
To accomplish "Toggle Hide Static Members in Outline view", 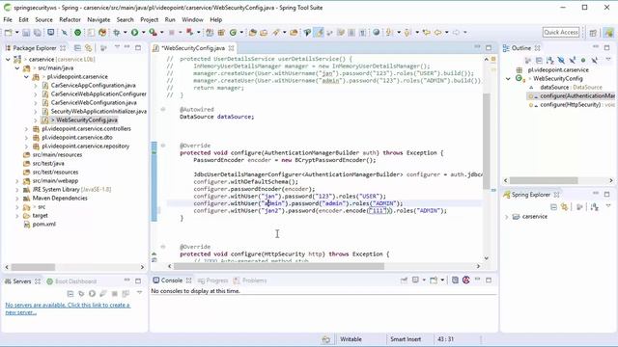I will click(573, 60).
